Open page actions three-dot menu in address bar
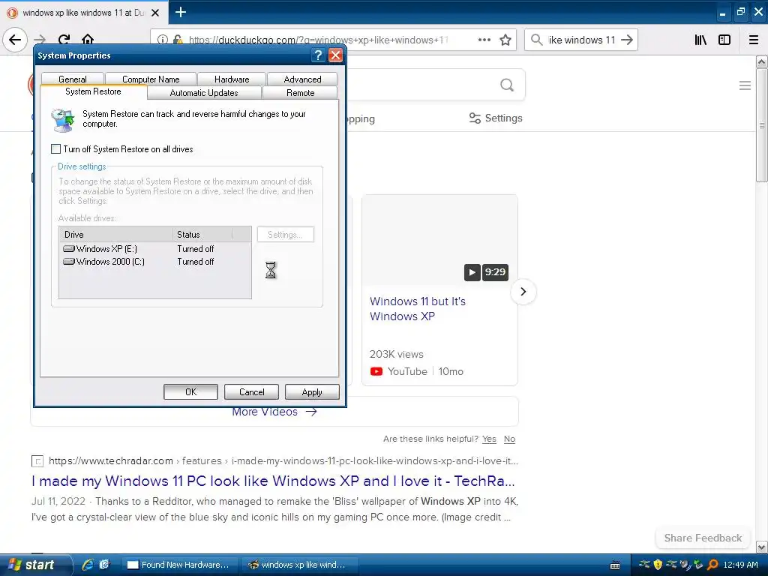Viewport: 768px width, 576px height. point(484,40)
